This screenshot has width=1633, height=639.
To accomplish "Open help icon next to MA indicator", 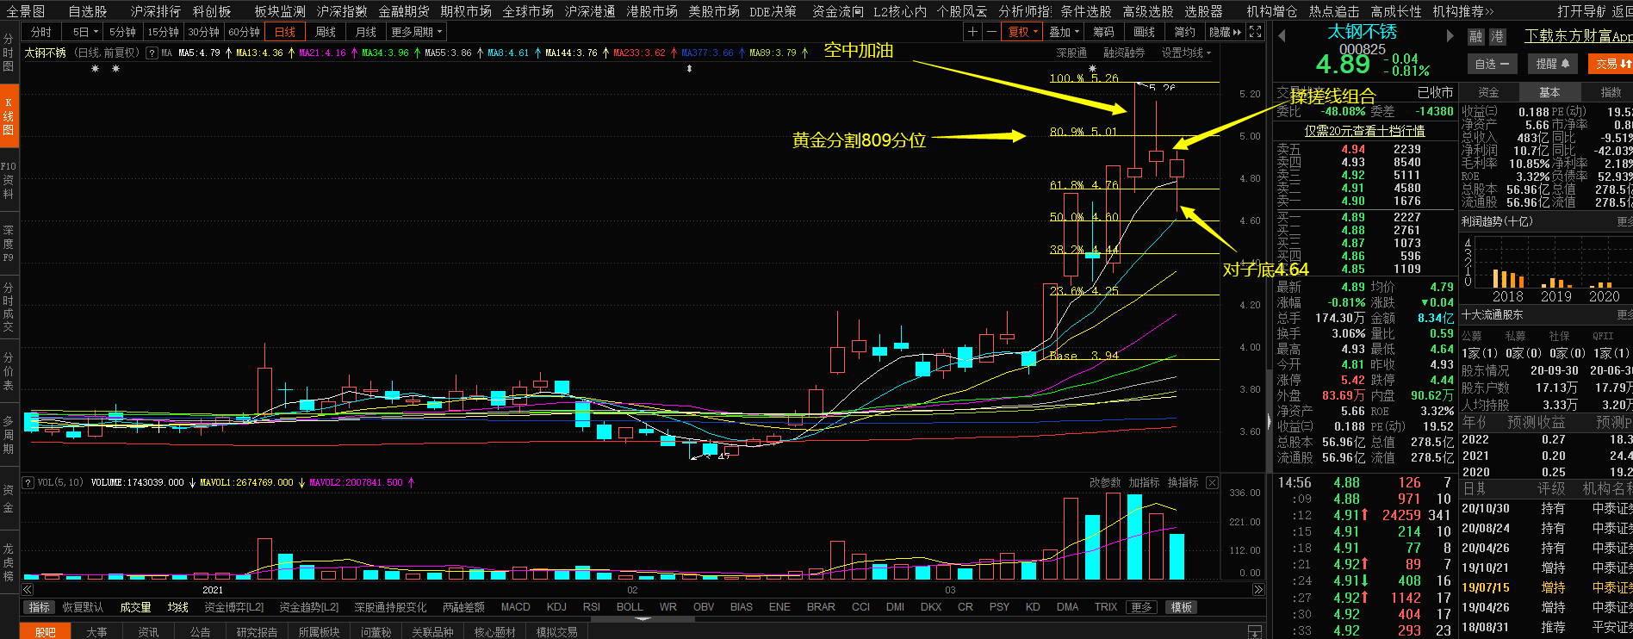I will click(152, 53).
